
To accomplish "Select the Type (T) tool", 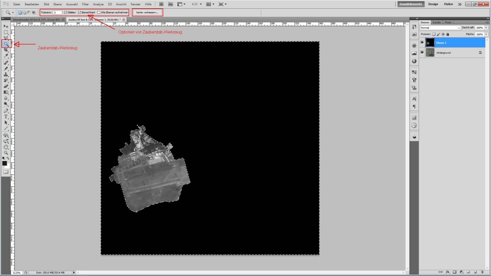I will tap(6, 116).
